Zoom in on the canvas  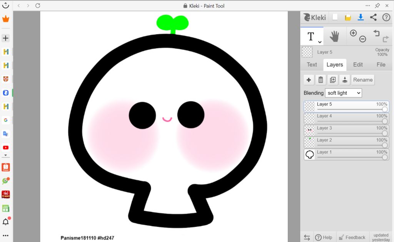pyautogui.click(x=353, y=33)
